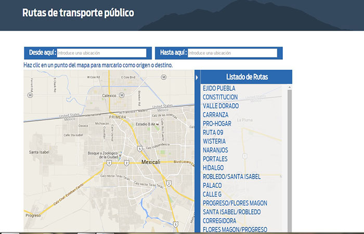Show the WISTERIA route

pyautogui.click(x=214, y=141)
